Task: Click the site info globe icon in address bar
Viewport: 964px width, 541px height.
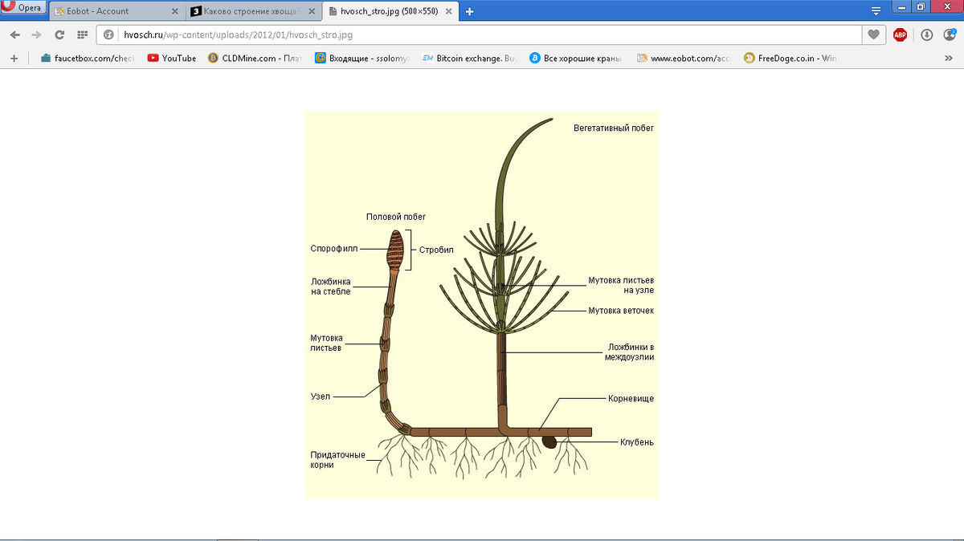Action: click(108, 35)
